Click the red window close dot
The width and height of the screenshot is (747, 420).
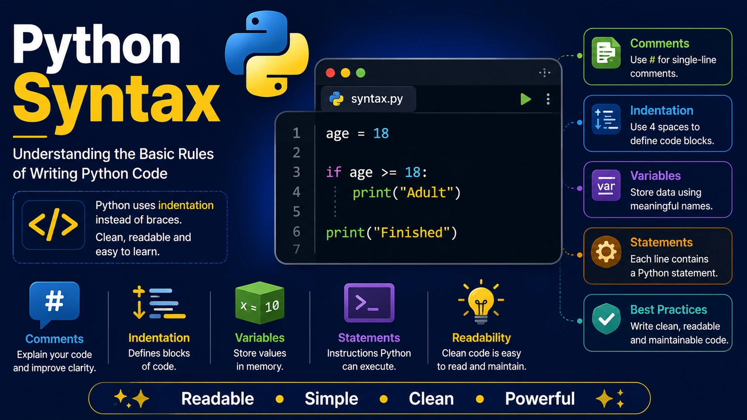331,73
